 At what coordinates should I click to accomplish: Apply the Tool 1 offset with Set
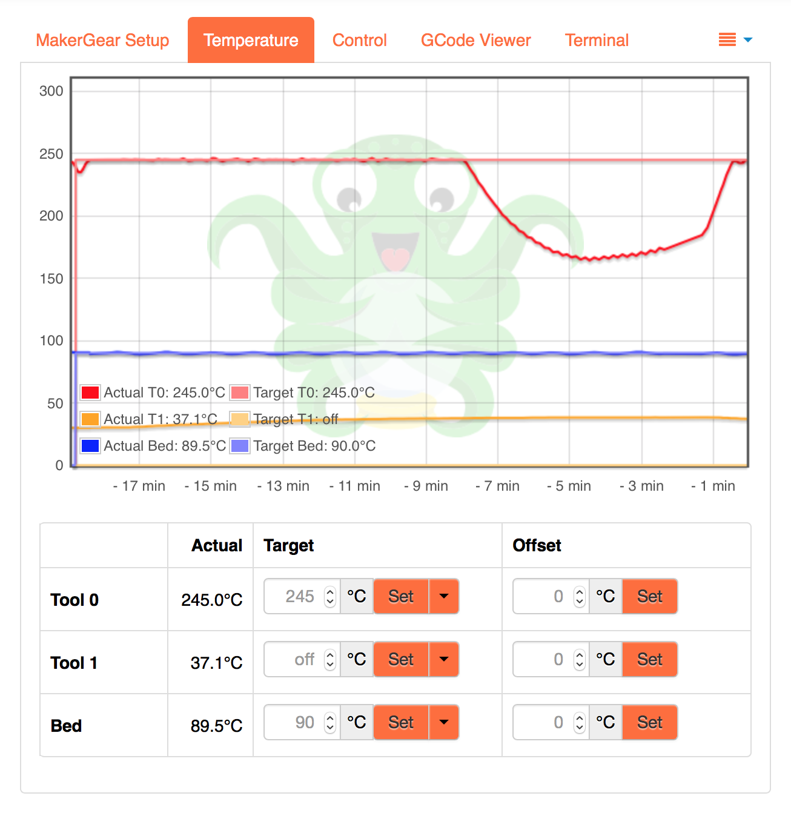(650, 660)
